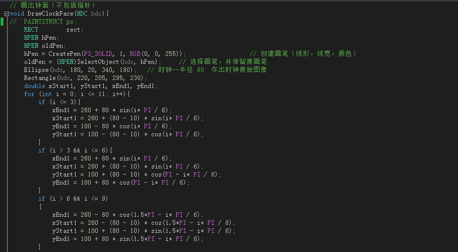Viewport: 458px width, 252px height.
Task: Click the green change marker in the margin
Action: (2, 22)
